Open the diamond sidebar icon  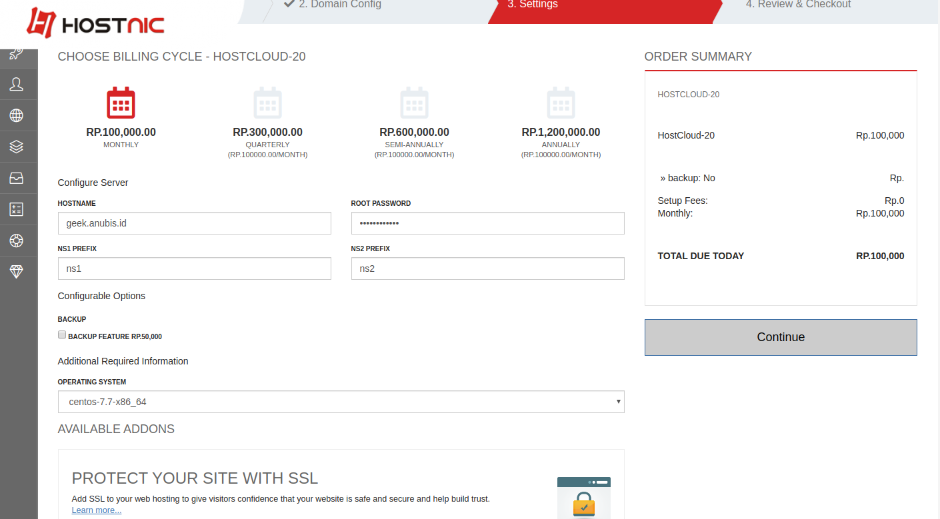coord(17,271)
